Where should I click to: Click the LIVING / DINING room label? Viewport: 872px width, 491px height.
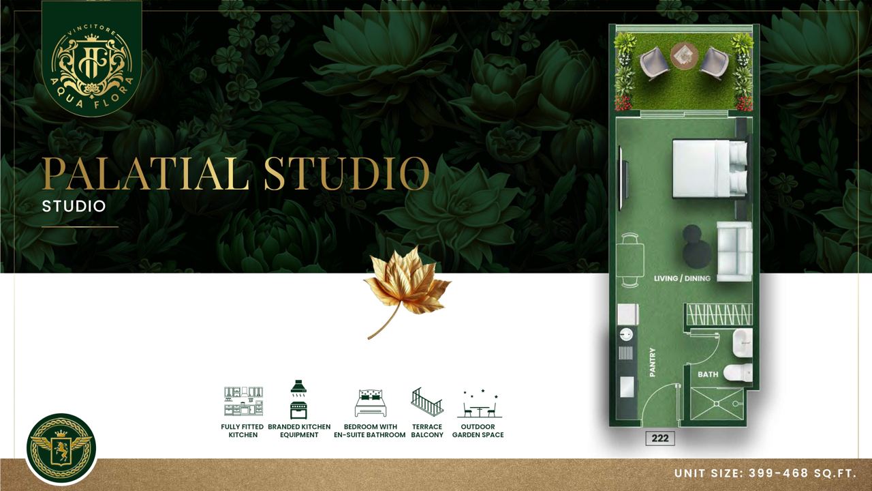681,278
